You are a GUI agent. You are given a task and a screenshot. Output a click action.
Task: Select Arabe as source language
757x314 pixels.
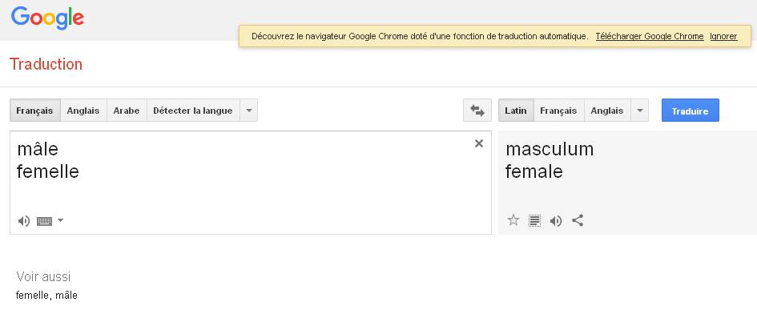127,111
